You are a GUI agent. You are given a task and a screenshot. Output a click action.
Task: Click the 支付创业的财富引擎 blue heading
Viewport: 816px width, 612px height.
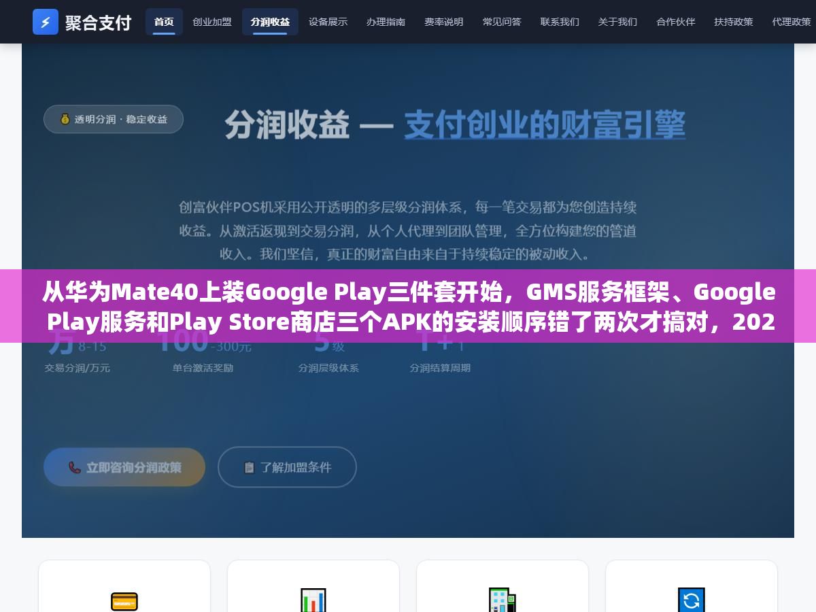tap(545, 125)
